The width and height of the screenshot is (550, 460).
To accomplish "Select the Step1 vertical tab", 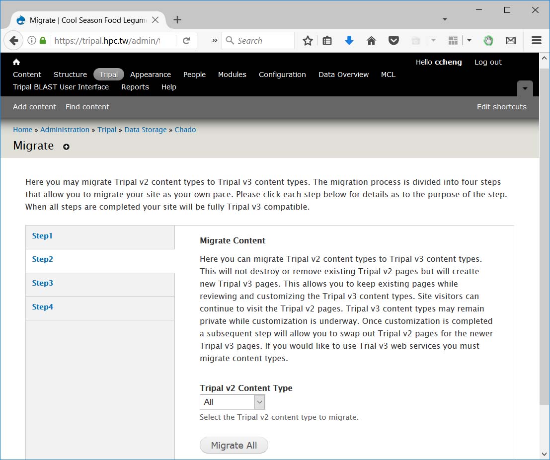I will point(42,236).
